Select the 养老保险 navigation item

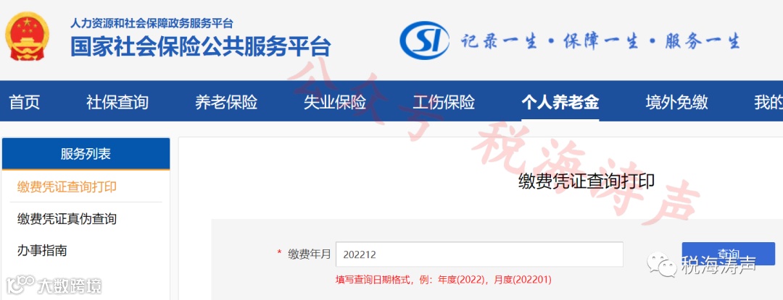point(226,103)
